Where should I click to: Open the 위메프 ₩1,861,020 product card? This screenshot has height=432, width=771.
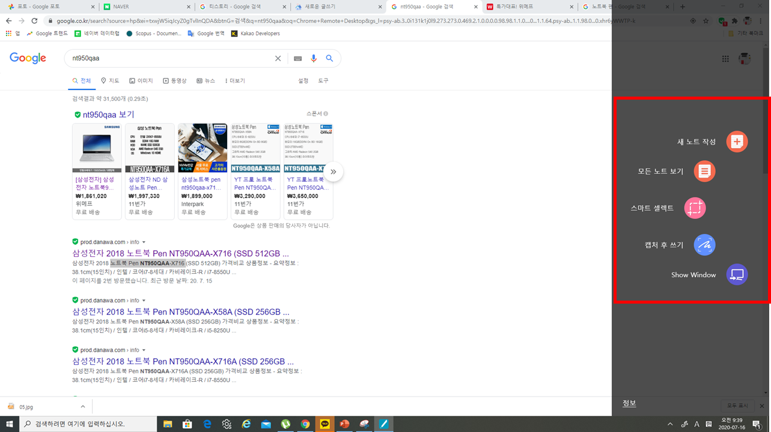[97, 171]
